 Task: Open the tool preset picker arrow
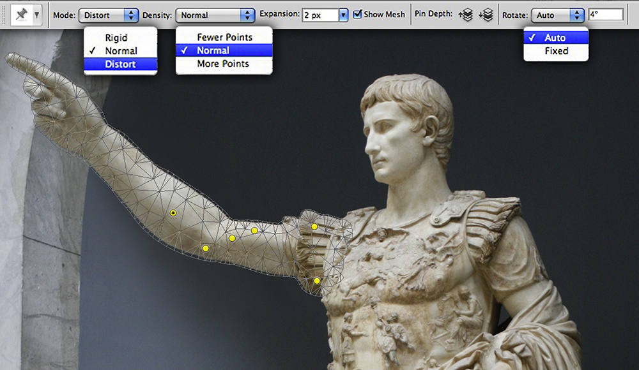36,15
